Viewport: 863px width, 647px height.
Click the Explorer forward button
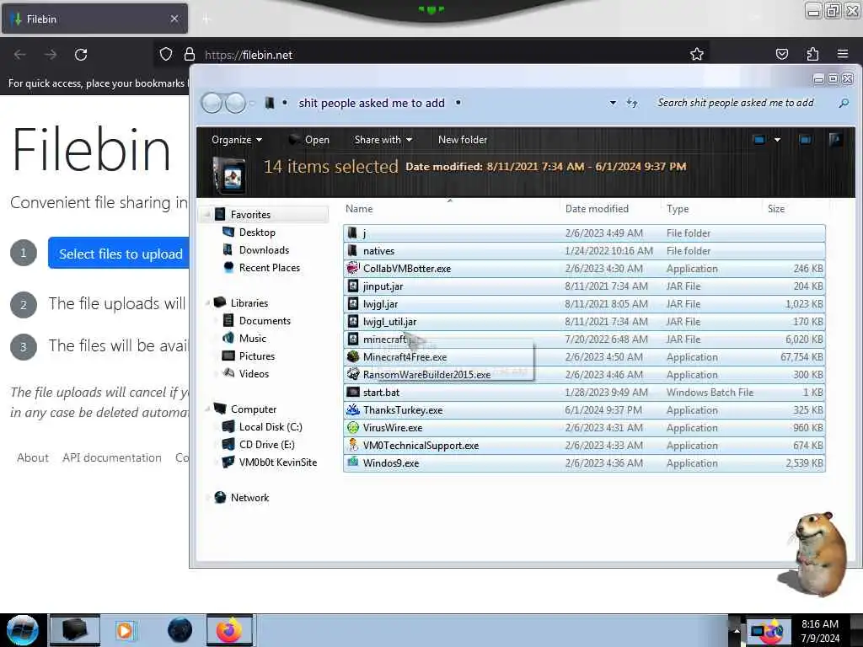coord(236,103)
